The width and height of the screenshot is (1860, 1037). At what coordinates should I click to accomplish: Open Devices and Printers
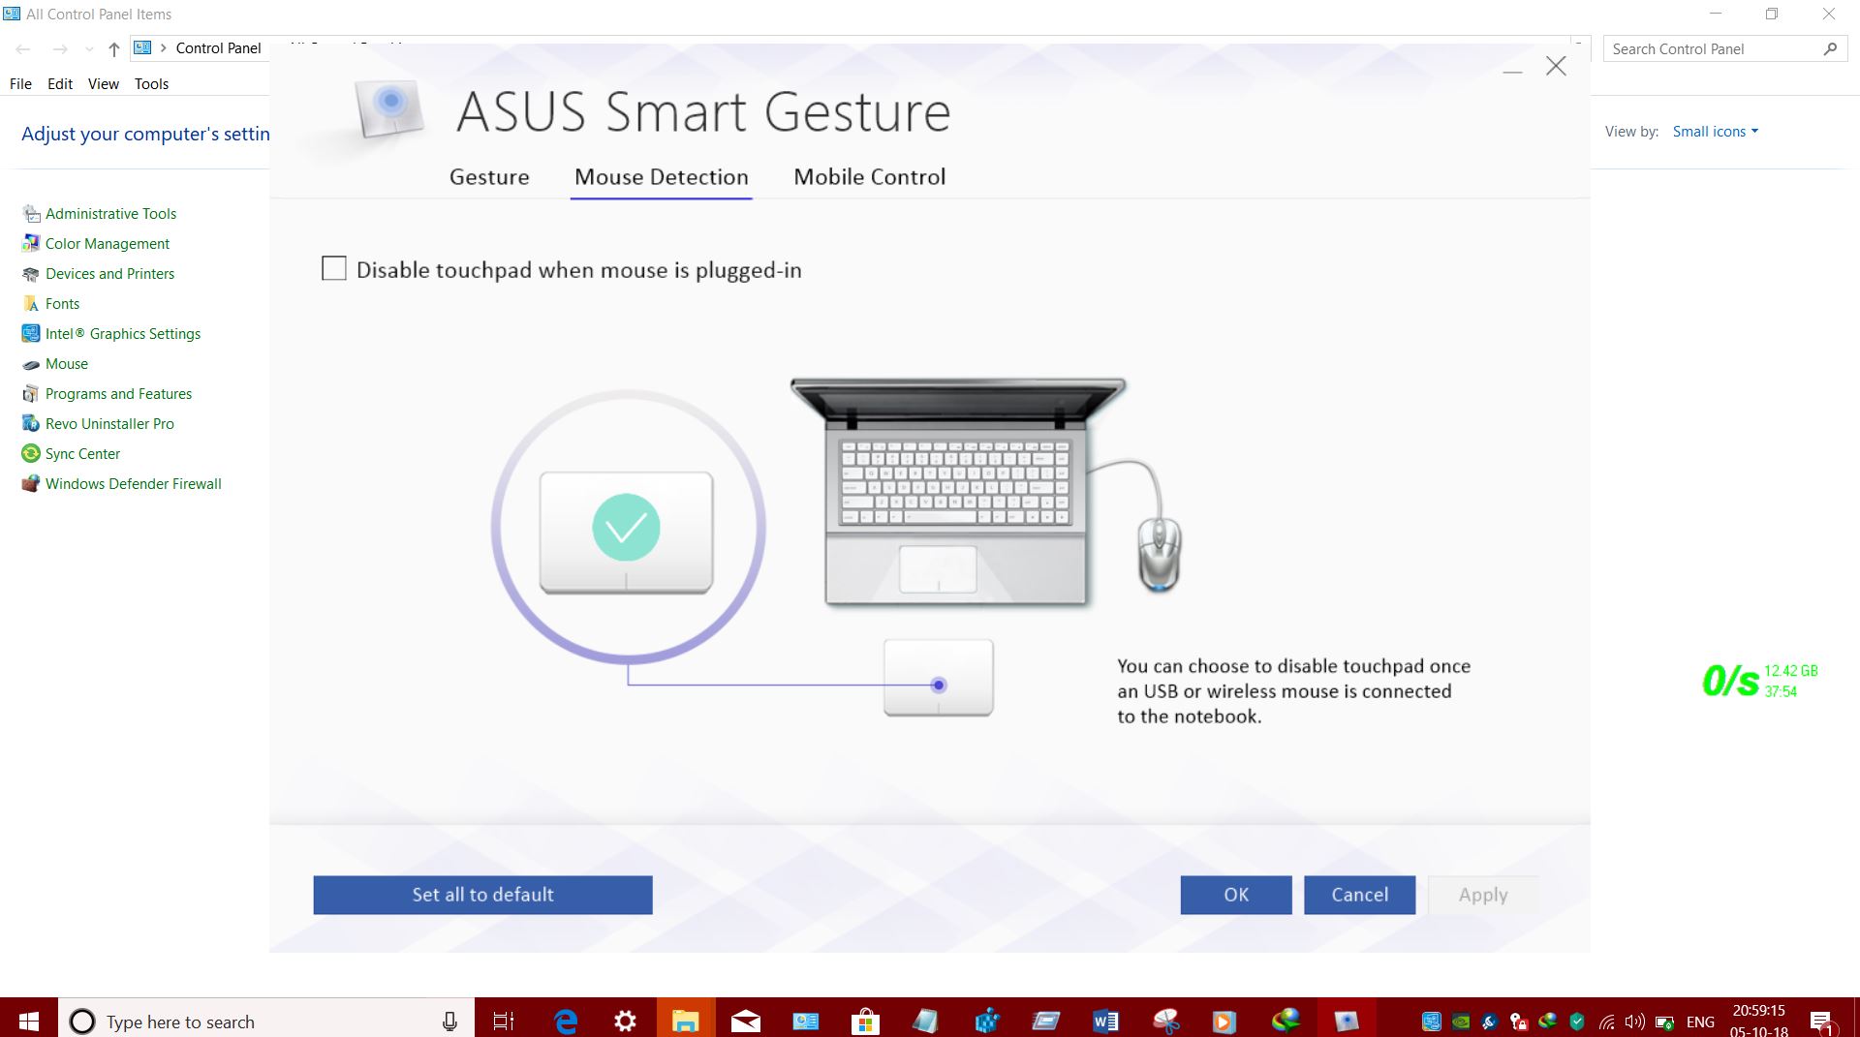coord(99,274)
